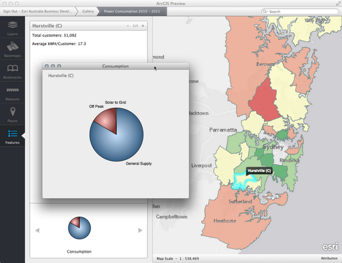Click the Map Scale 1 : 538,469 readout
Screen dimensions: 342x263
[177, 258]
